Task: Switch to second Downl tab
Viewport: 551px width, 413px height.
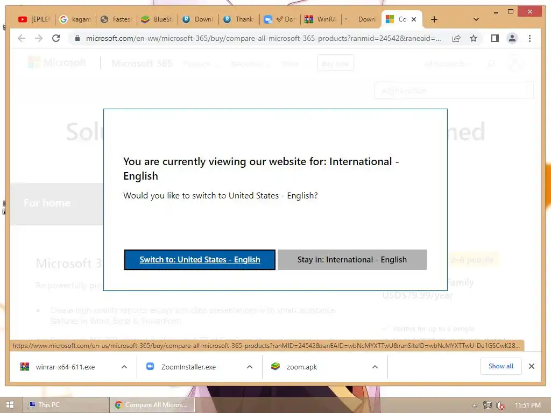Action: (362, 19)
